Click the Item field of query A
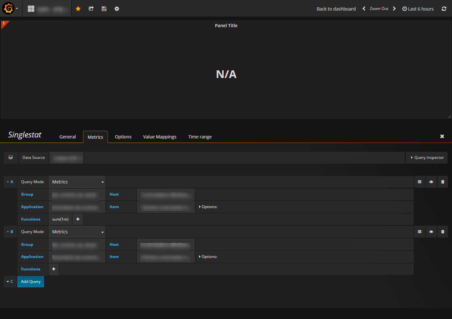This screenshot has width=452, height=319. tap(166, 207)
